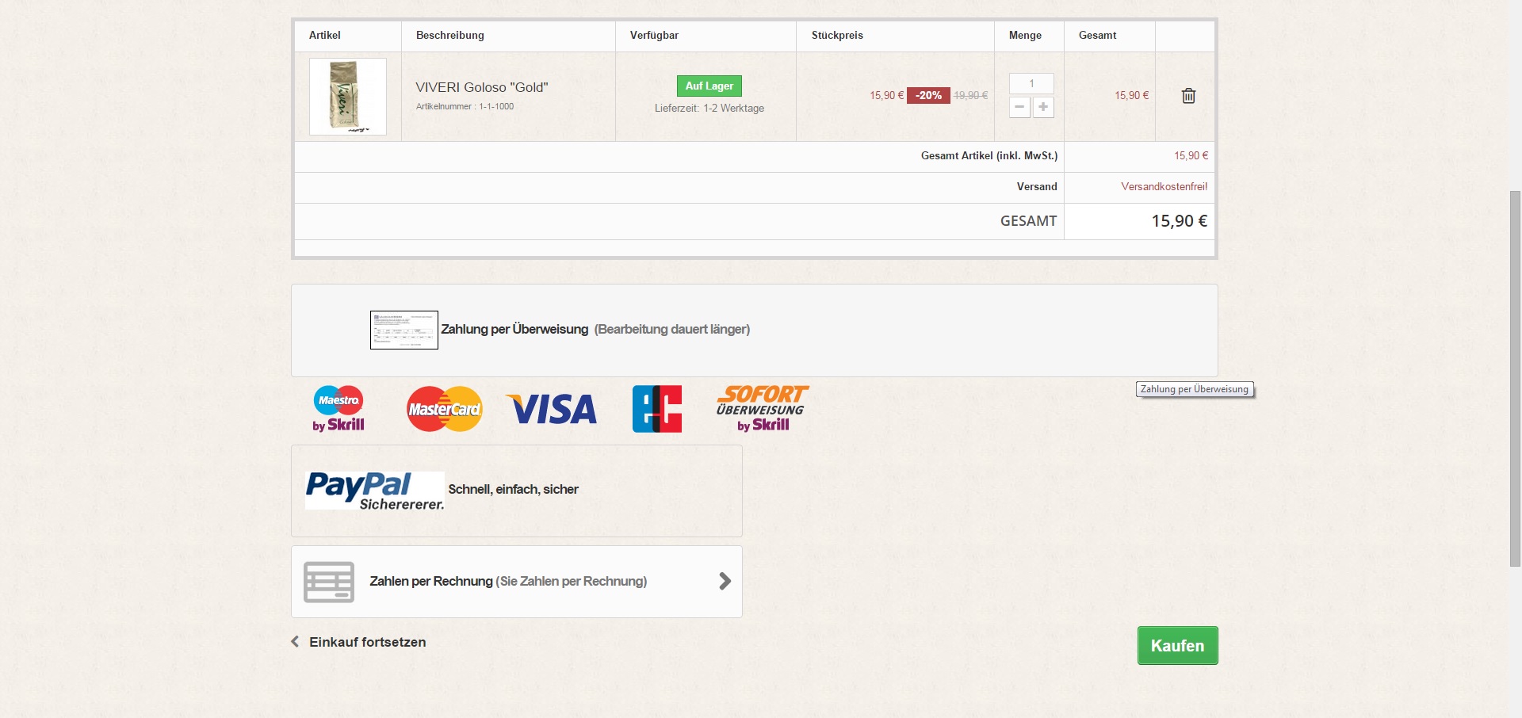
Task: Decrease quantity with minus button
Action: [1019, 107]
